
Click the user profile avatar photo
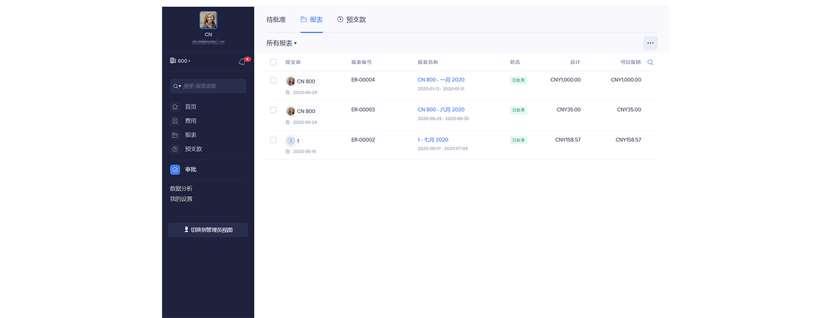208,20
